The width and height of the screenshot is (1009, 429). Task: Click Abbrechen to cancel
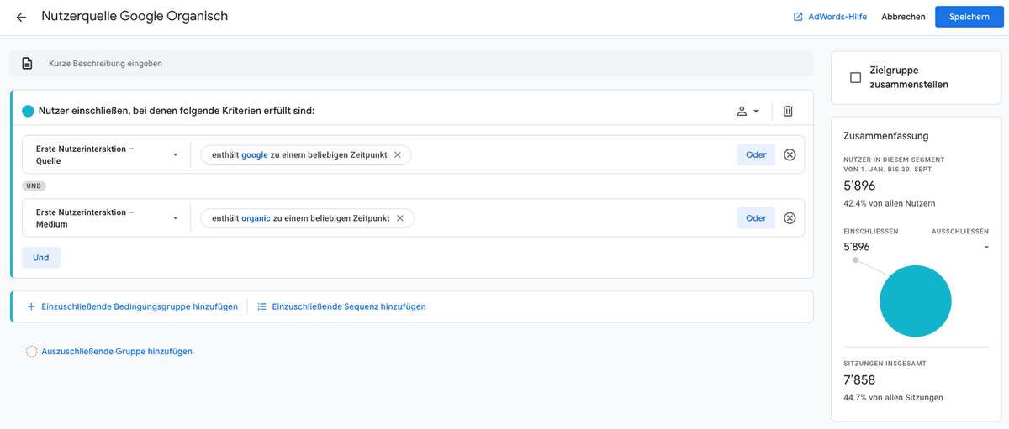point(903,17)
